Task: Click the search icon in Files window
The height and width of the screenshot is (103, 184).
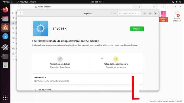Action: (x=139, y=7)
